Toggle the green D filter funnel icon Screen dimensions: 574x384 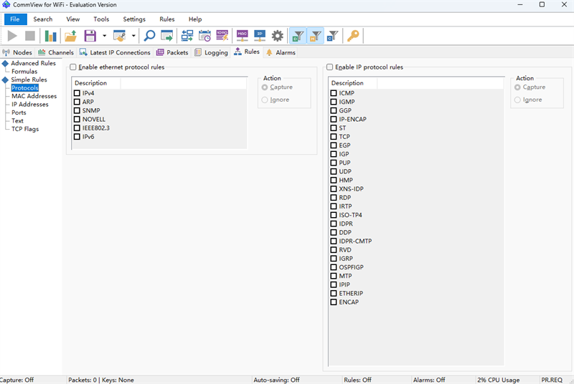click(x=298, y=36)
